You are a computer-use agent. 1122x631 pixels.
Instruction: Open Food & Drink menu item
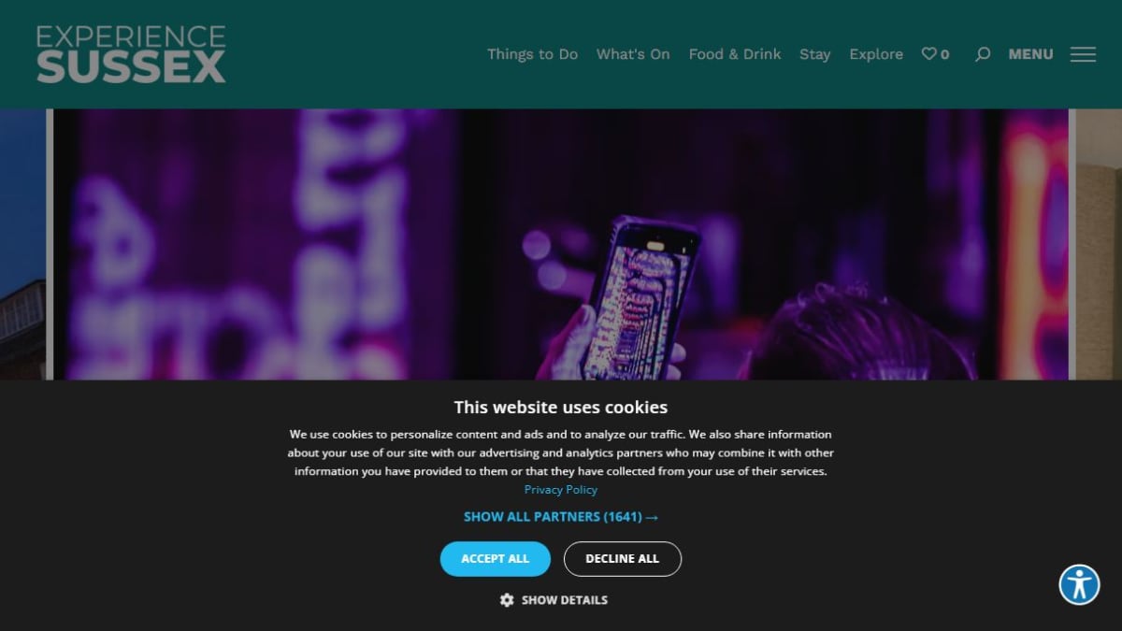pos(735,54)
